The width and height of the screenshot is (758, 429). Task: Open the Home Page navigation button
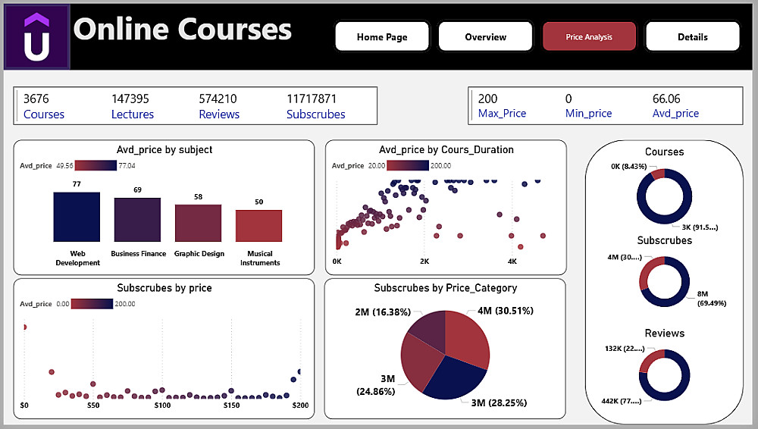[x=382, y=36]
